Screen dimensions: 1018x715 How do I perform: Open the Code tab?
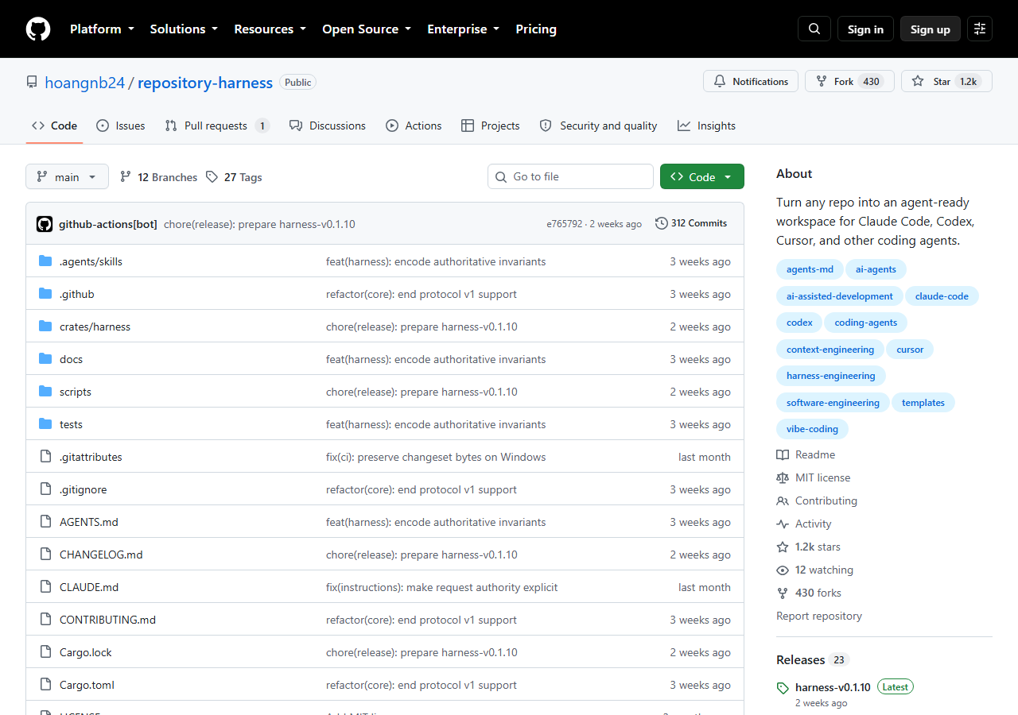point(54,126)
